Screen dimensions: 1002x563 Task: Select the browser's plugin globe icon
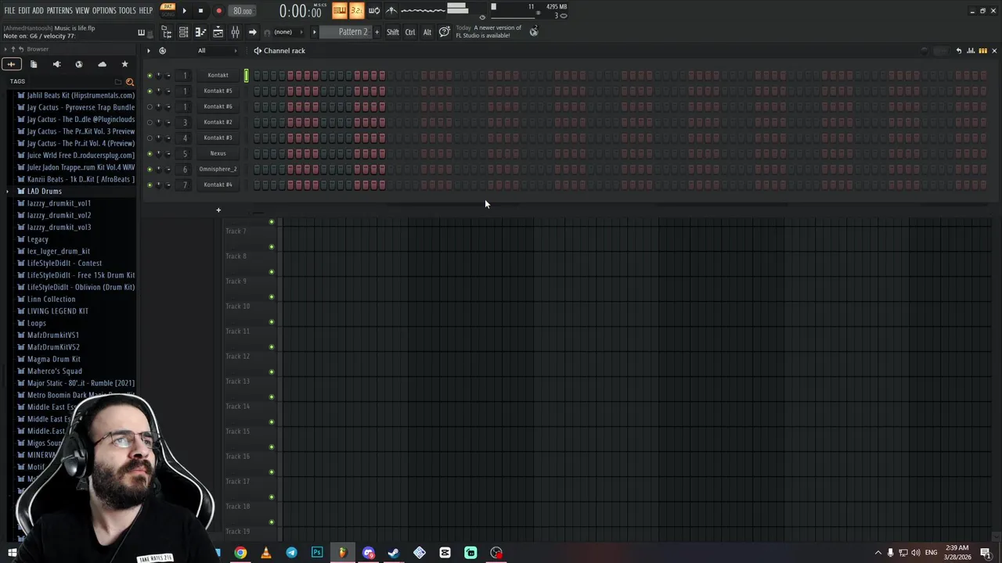pos(79,64)
